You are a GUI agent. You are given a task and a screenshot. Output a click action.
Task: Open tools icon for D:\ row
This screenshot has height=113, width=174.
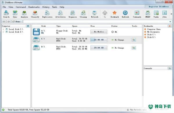(134, 48)
